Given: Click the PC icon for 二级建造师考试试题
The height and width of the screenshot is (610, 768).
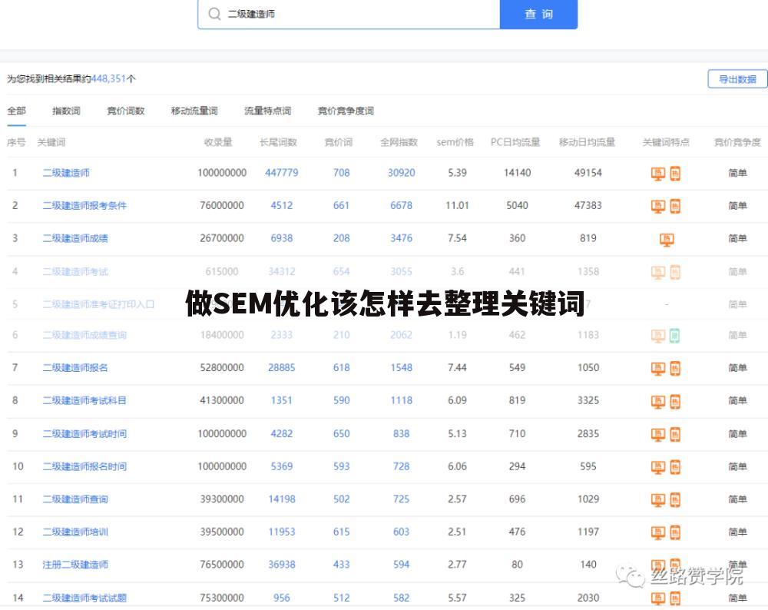Looking at the screenshot, I should pos(658,598).
